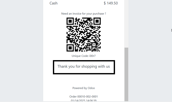Click the gray background left of the receipt
The image size is (172, 102).
21,51
